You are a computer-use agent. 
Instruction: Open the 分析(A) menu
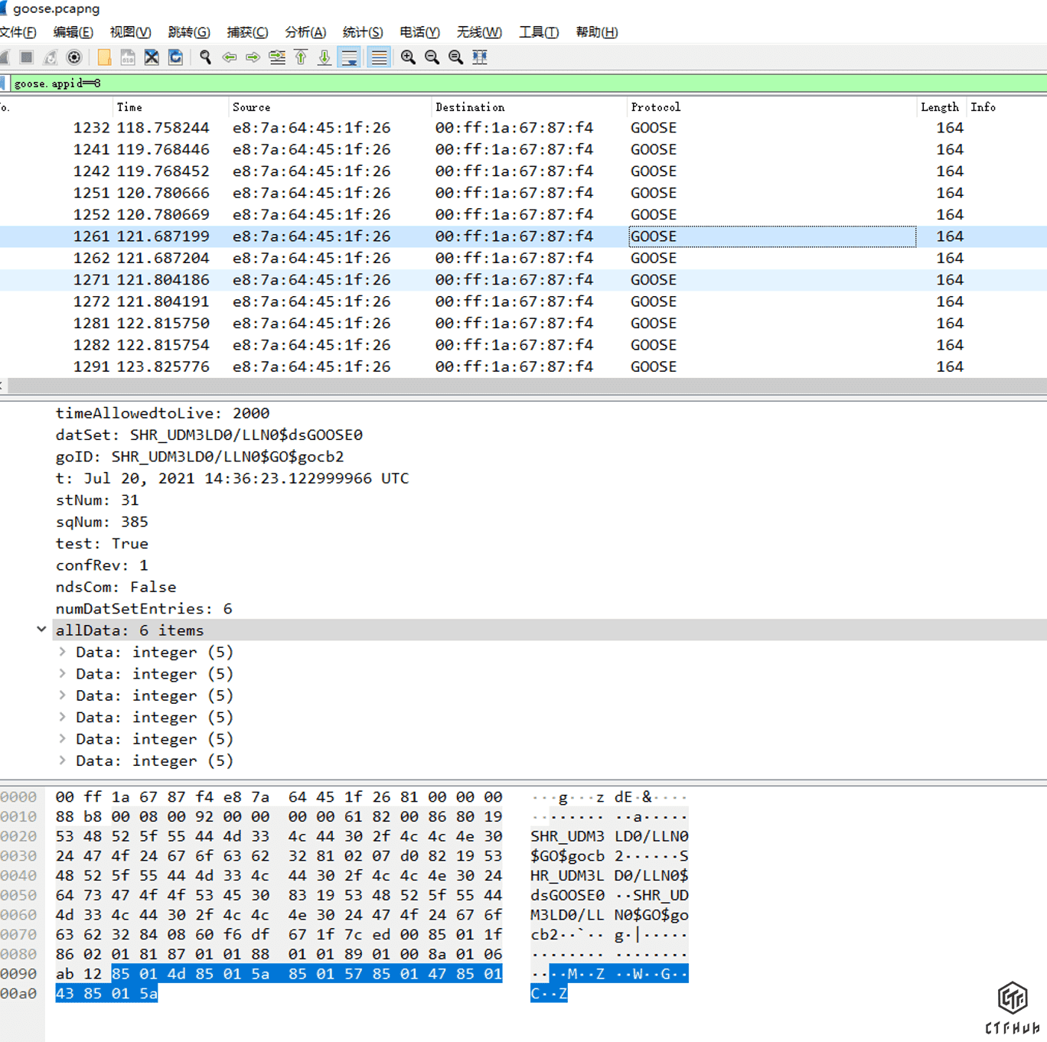tap(305, 32)
